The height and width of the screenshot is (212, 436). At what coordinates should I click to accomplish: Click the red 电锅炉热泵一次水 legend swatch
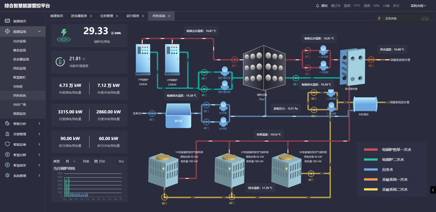[371, 149]
